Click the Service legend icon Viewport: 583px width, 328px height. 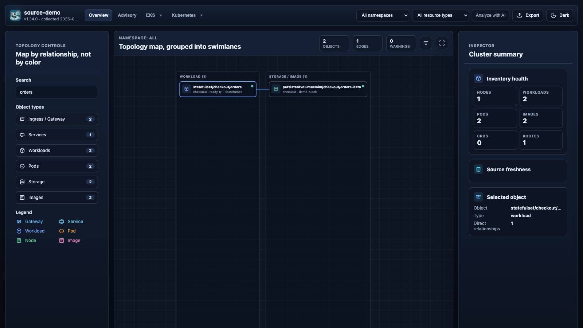coord(62,222)
